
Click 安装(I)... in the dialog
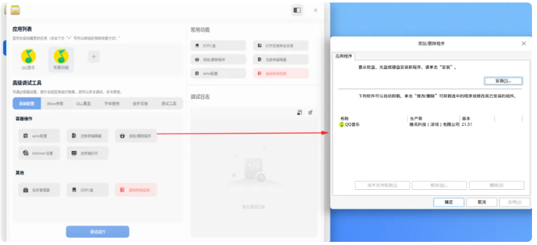pyautogui.click(x=503, y=81)
